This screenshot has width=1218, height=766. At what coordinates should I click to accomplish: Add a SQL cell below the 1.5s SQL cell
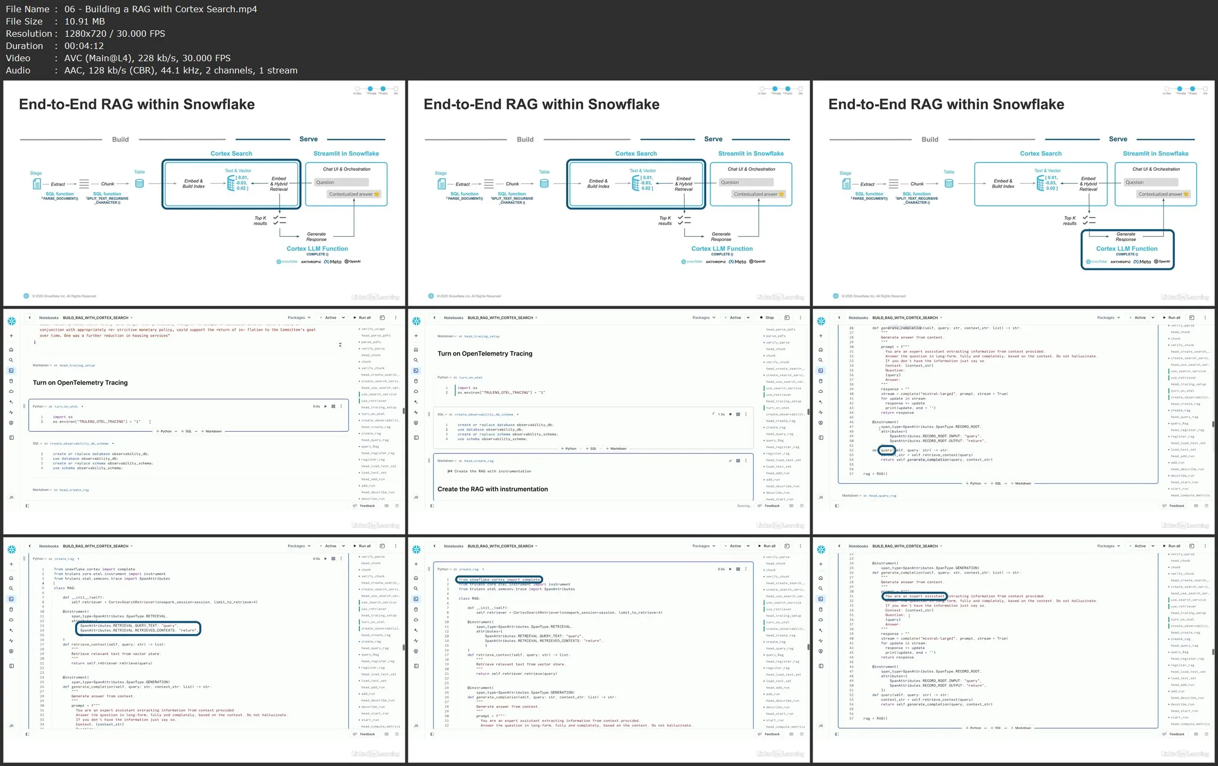click(x=591, y=449)
